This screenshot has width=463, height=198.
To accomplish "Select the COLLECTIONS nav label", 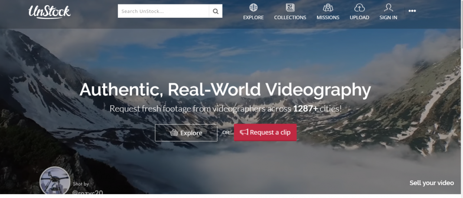I will [x=290, y=17].
